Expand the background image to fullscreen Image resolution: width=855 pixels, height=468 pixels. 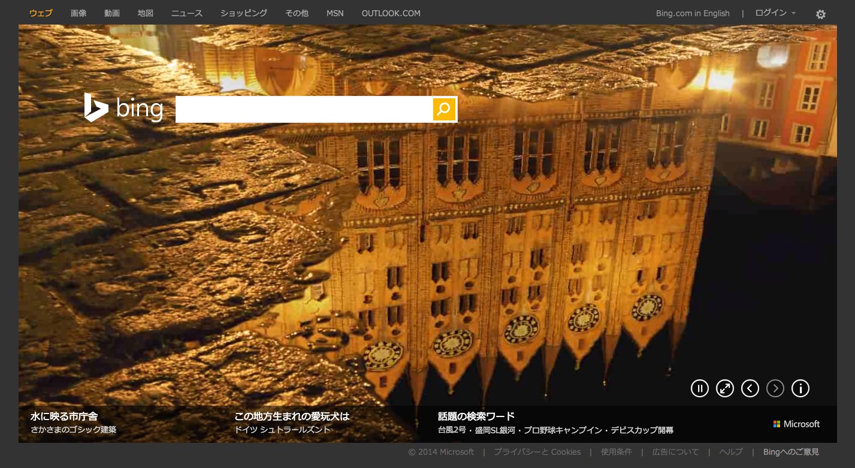coord(725,388)
